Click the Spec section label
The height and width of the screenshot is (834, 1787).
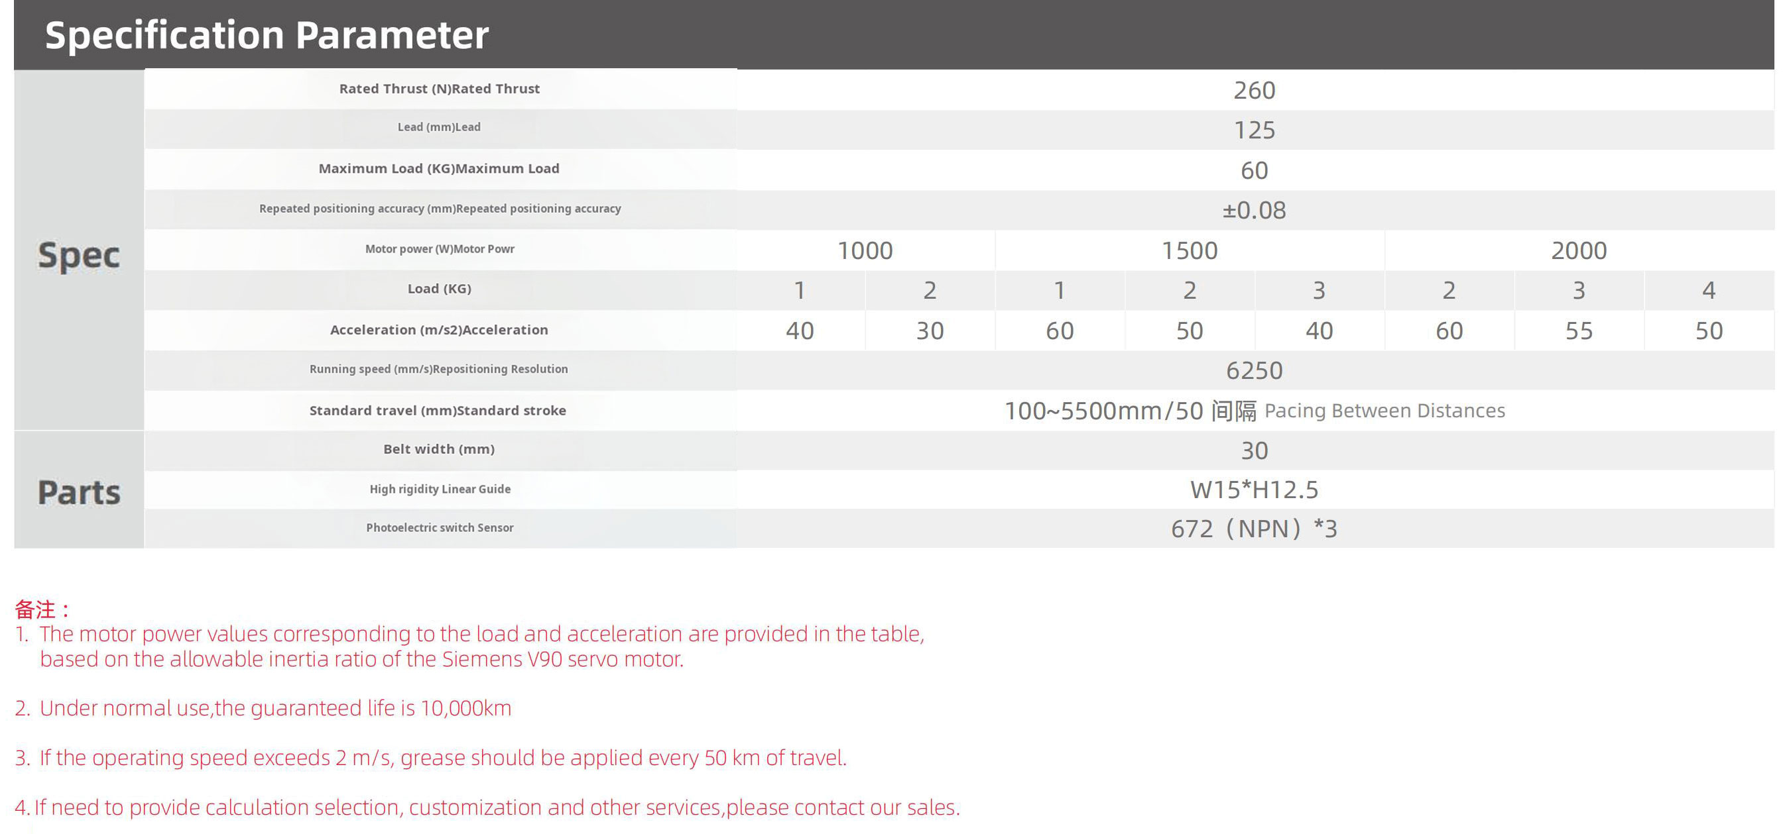coord(78,255)
